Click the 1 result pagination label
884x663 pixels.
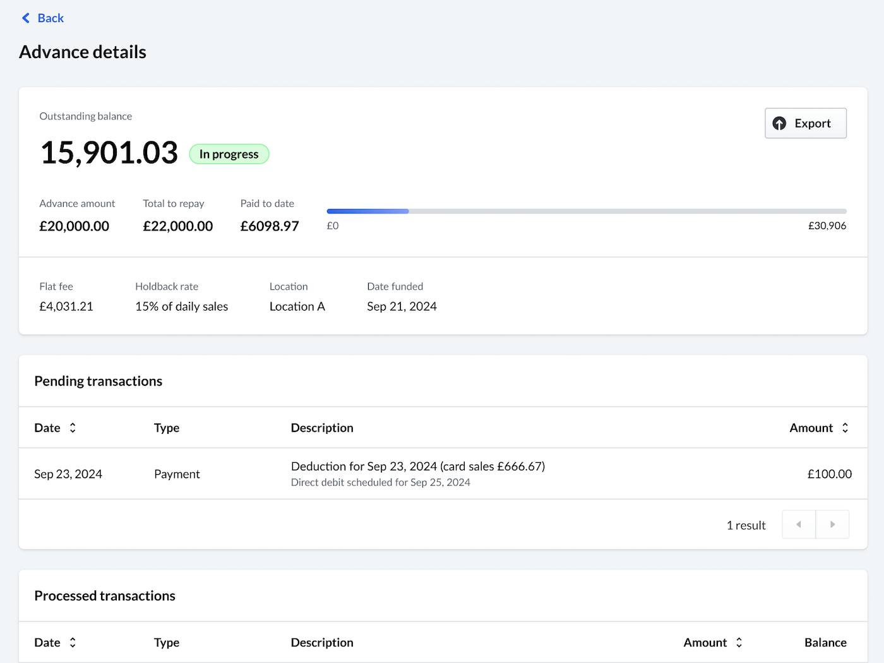tap(746, 525)
